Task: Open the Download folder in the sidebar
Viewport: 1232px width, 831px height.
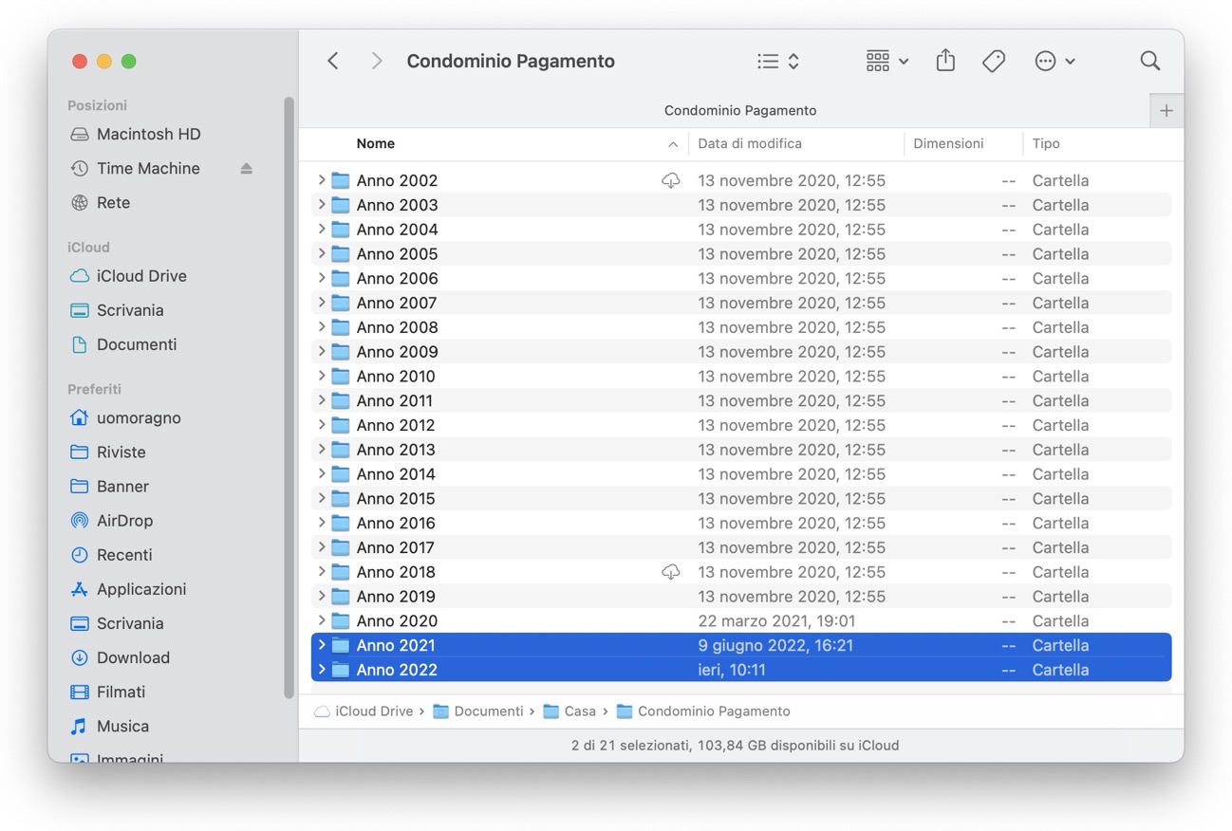Action: (x=134, y=657)
